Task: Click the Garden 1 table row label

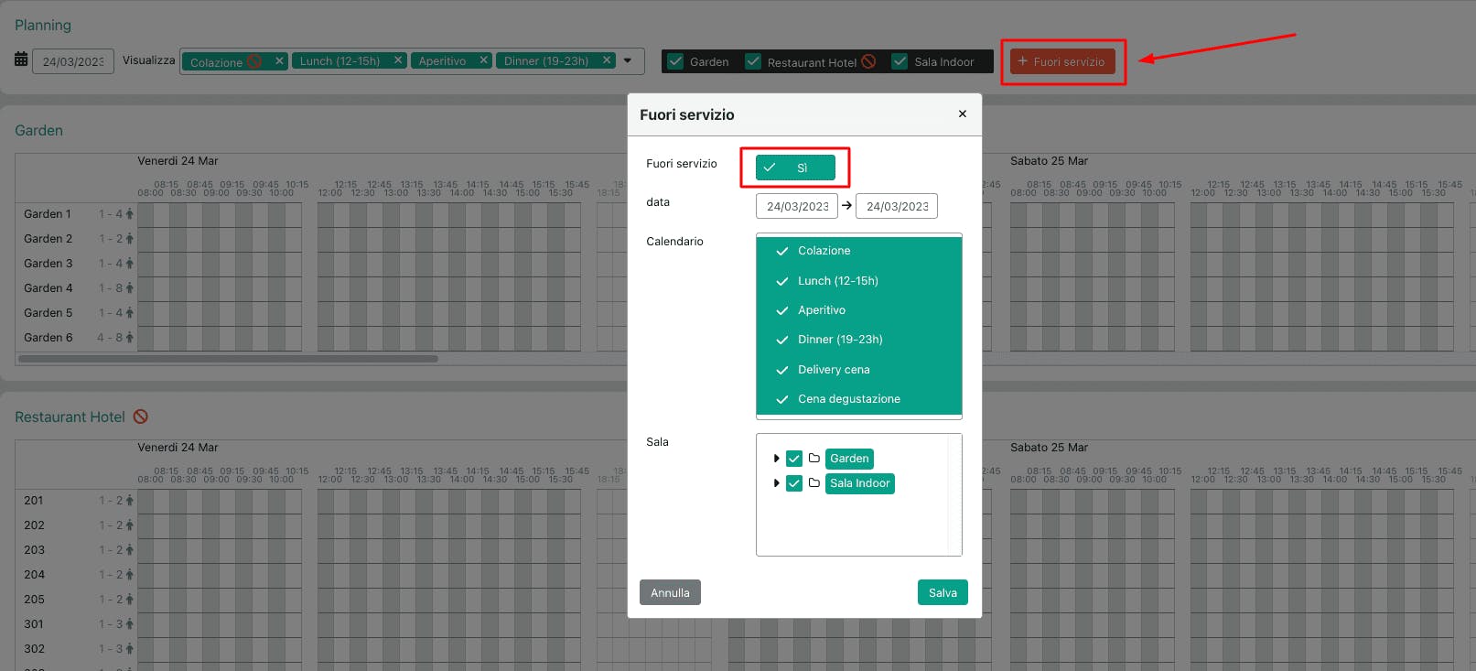Action: (x=48, y=213)
